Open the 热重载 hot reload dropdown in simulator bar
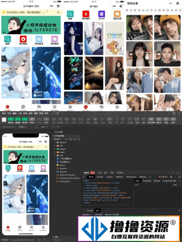 pyautogui.click(x=23, y=127)
